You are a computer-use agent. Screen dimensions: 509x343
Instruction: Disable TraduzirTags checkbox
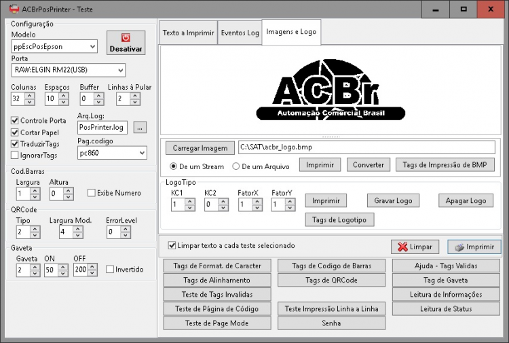tap(15, 143)
